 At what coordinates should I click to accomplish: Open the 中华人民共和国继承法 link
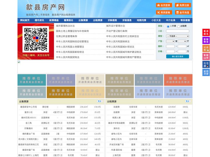click(118, 42)
